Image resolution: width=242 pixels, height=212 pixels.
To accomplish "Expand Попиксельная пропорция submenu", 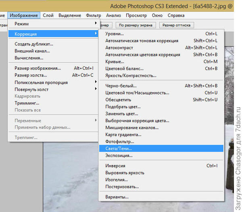I will (x=41, y=83).
